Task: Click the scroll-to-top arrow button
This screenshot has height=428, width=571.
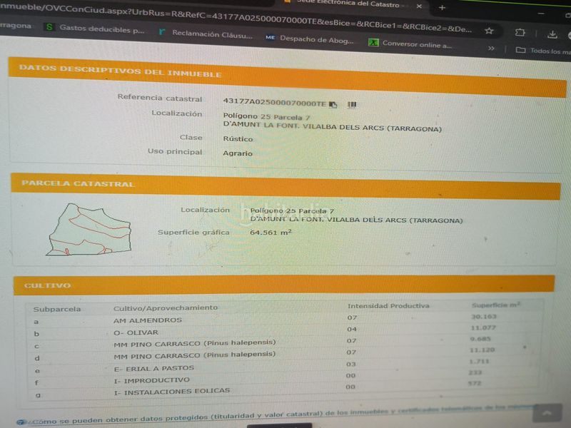Action: coord(547,413)
